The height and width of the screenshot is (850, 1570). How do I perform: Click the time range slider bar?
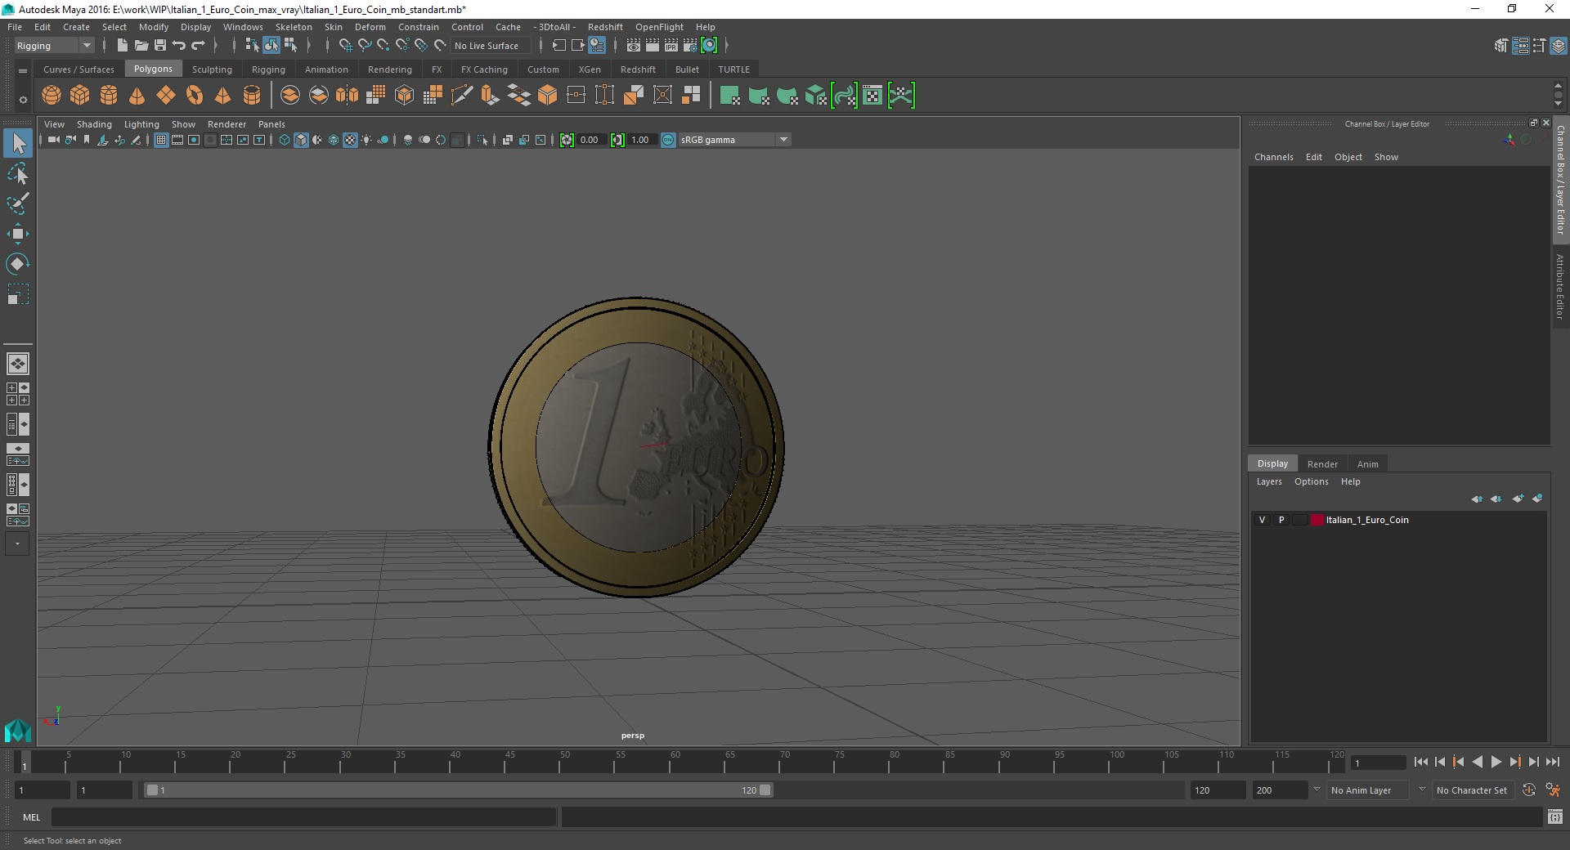(458, 790)
